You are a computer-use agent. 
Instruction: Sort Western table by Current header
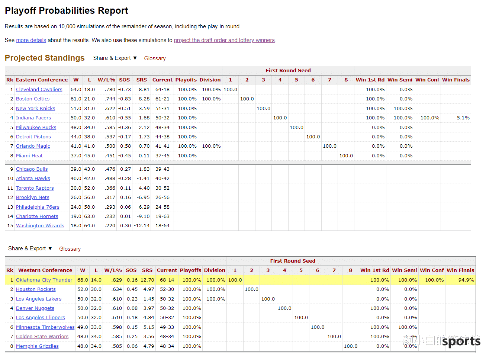coord(167,270)
